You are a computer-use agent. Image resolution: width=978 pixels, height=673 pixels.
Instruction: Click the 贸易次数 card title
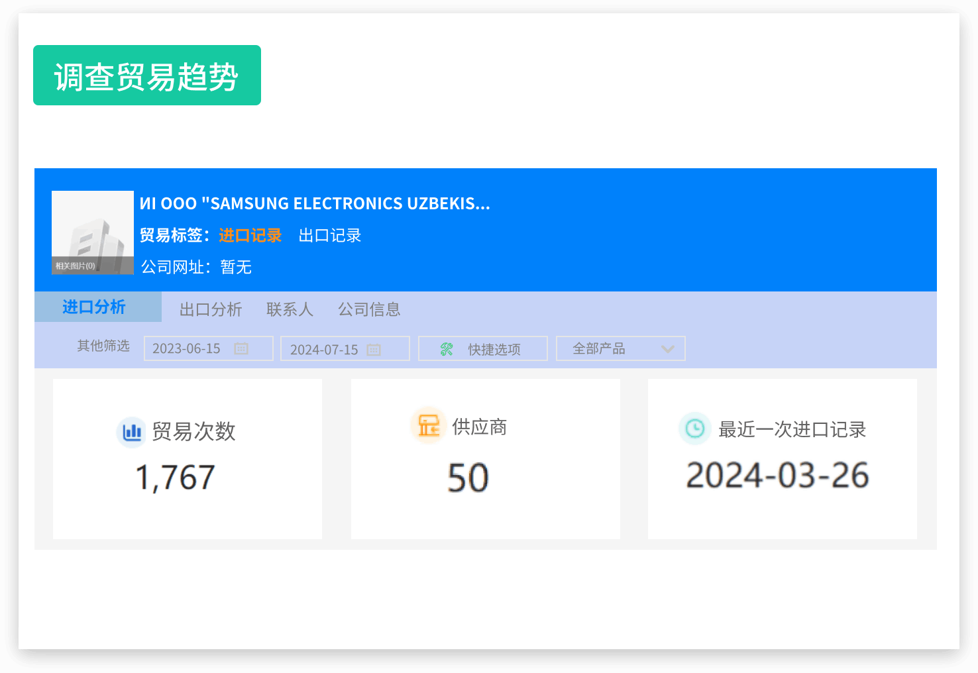coord(193,432)
